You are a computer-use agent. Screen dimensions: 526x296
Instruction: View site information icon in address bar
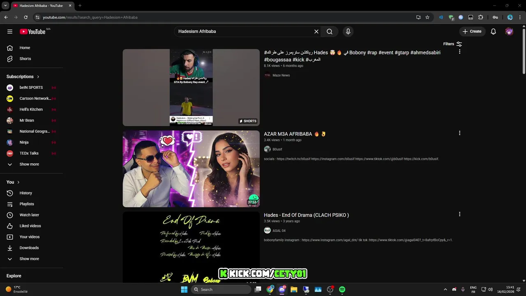click(37, 17)
